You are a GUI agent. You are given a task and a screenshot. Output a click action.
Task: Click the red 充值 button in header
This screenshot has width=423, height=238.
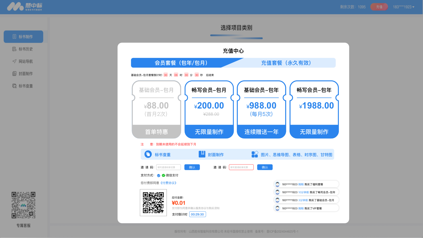[x=379, y=7]
